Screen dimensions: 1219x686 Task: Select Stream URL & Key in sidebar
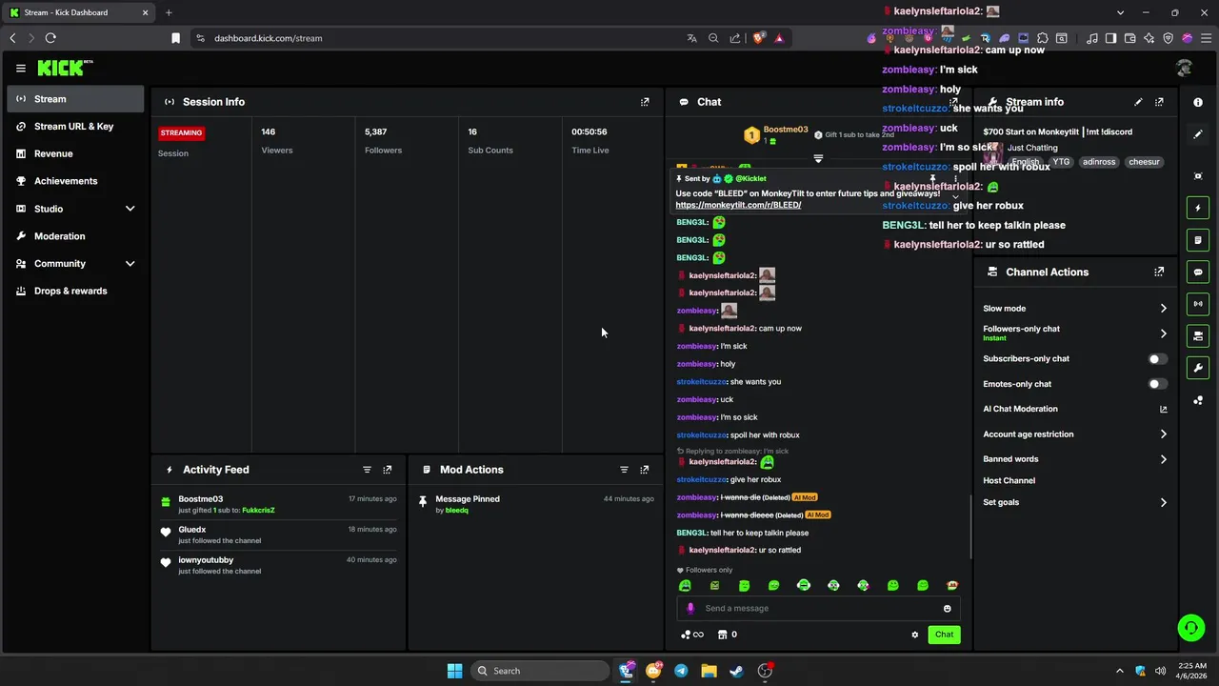[75, 127]
